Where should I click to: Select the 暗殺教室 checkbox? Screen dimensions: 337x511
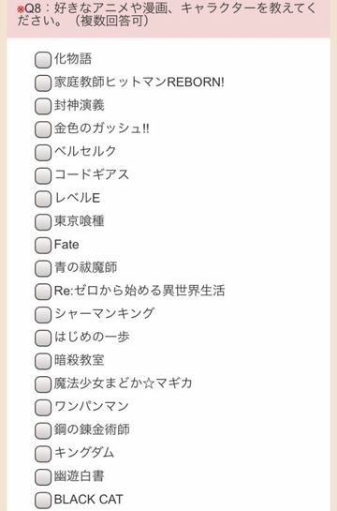43,361
